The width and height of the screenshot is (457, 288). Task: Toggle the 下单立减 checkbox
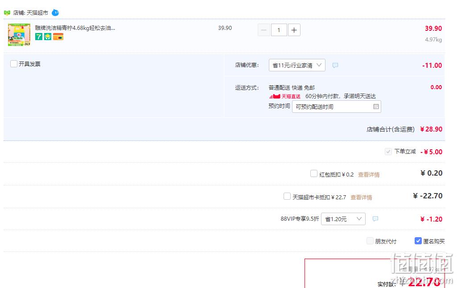click(388, 152)
